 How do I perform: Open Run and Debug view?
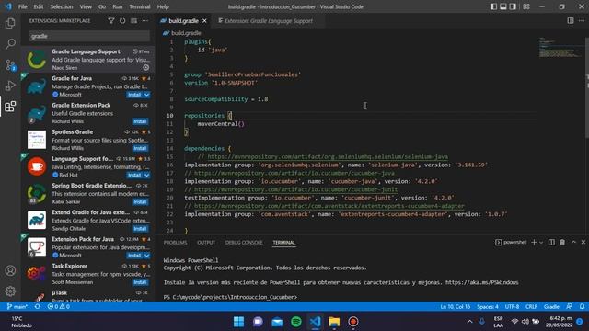(x=10, y=86)
